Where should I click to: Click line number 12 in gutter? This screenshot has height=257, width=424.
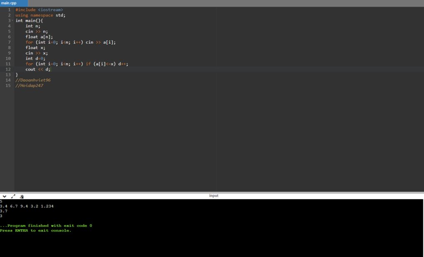(8, 69)
